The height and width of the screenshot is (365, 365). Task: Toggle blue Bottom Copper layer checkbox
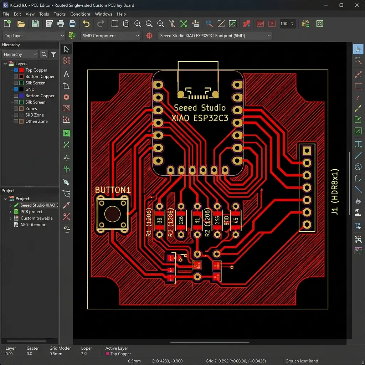[x=16, y=96]
